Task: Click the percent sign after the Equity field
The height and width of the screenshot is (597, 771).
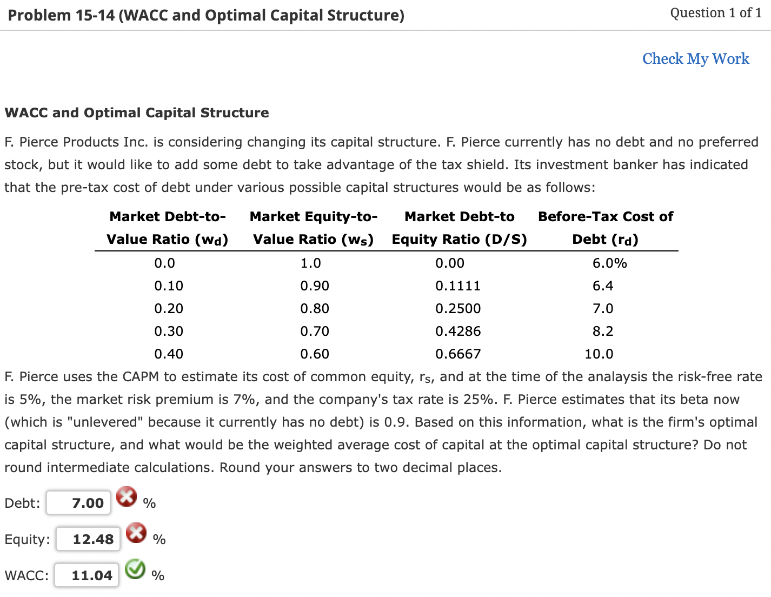Action: 159,540
